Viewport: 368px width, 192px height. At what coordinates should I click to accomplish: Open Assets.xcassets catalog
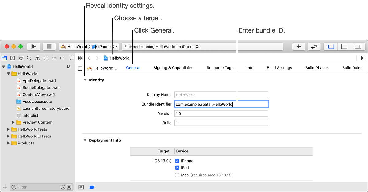[x=37, y=102]
